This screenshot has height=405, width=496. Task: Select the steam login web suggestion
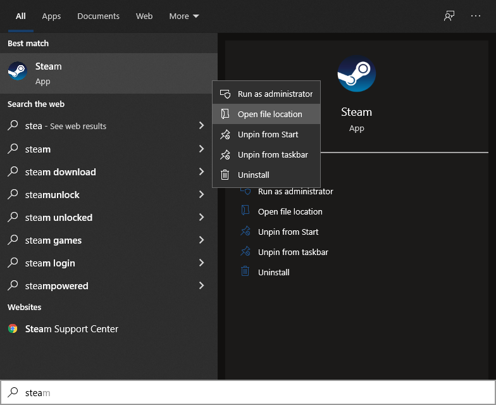point(51,263)
